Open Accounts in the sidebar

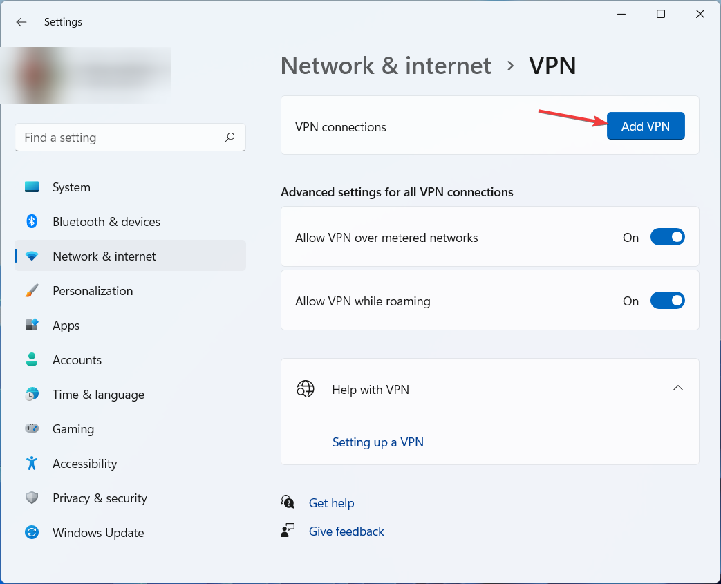coord(77,360)
